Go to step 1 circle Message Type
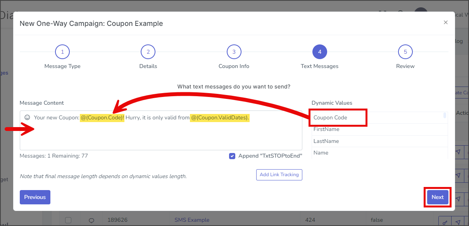469x226 pixels. pyautogui.click(x=62, y=52)
